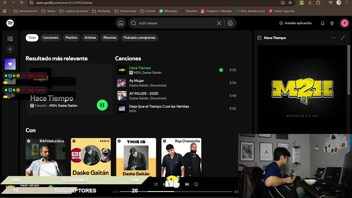Image resolution: width=352 pixels, height=198 pixels.
Task: Open the WhatsApp bookmark
Action: pyautogui.click(x=168, y=11)
